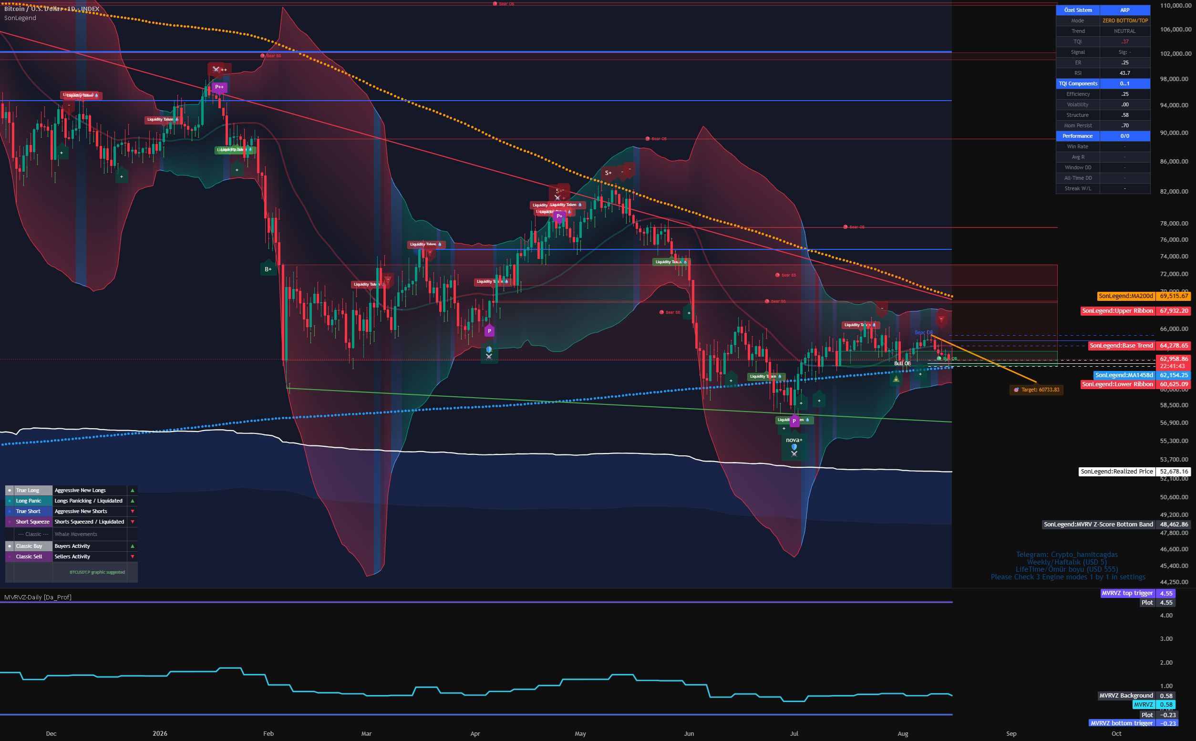Click green up arrow in Long Panic row
This screenshot has height=741, width=1196.
tap(132, 500)
